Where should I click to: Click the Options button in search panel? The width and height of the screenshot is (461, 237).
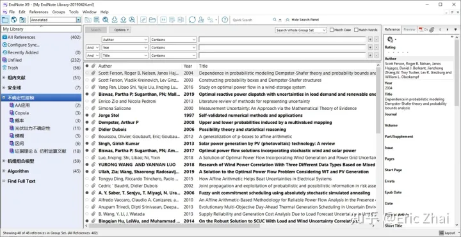click(x=120, y=30)
